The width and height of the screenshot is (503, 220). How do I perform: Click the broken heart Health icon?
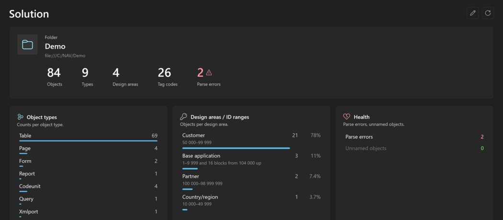(x=346, y=117)
